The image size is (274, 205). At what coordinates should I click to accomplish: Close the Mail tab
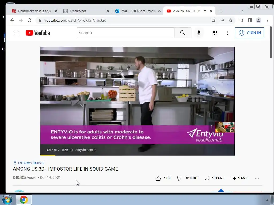click(159, 11)
